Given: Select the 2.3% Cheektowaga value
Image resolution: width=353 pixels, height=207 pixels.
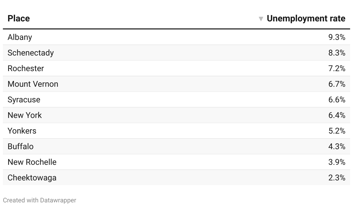Looking at the screenshot, I should (x=337, y=178).
